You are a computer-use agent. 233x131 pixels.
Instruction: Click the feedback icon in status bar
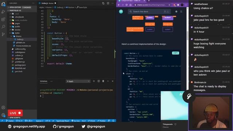click(x=109, y=121)
